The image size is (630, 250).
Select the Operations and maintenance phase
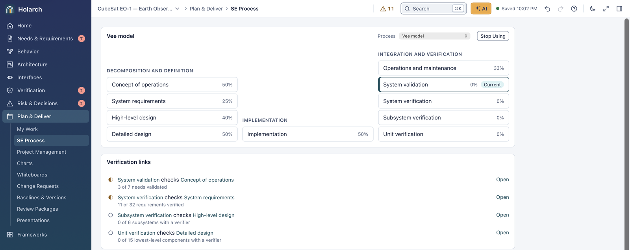tap(443, 68)
